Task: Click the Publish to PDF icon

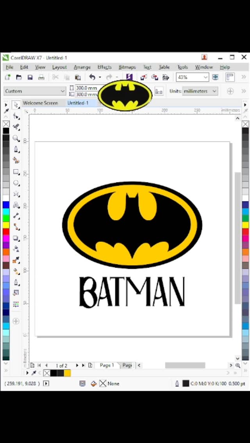Action: click(x=166, y=77)
